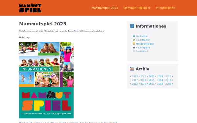
Task: Open the Busfahrpläne link
Action: (x=143, y=48)
